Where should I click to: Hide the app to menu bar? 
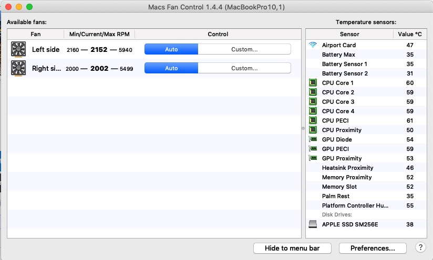click(292, 248)
